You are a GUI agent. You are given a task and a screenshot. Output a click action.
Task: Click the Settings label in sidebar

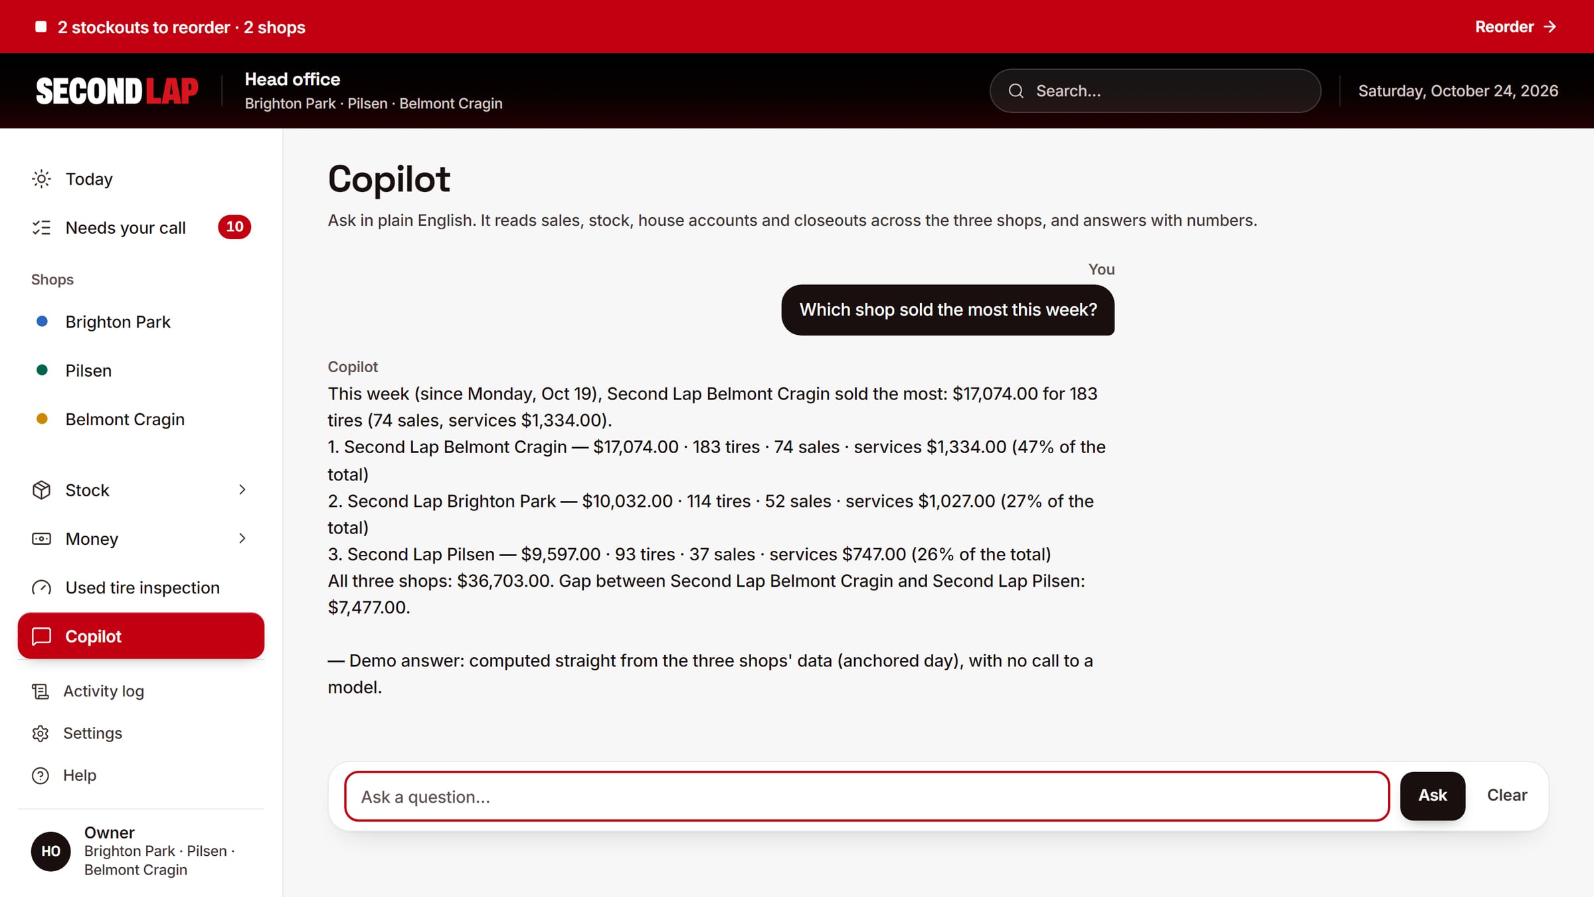93,734
